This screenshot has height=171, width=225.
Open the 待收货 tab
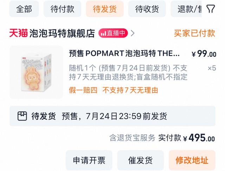tap(147, 9)
